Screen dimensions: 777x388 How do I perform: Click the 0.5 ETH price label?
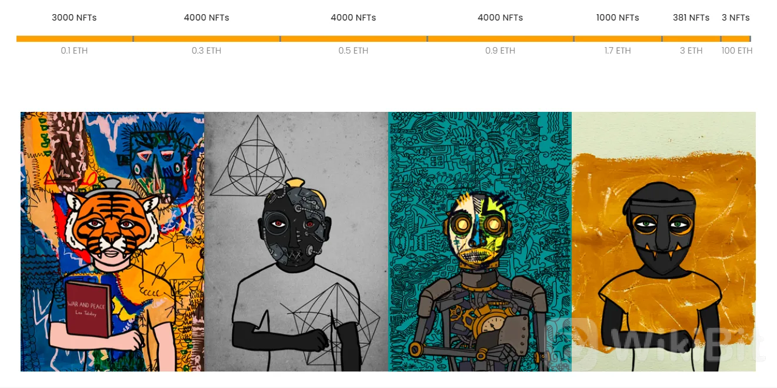pos(354,51)
